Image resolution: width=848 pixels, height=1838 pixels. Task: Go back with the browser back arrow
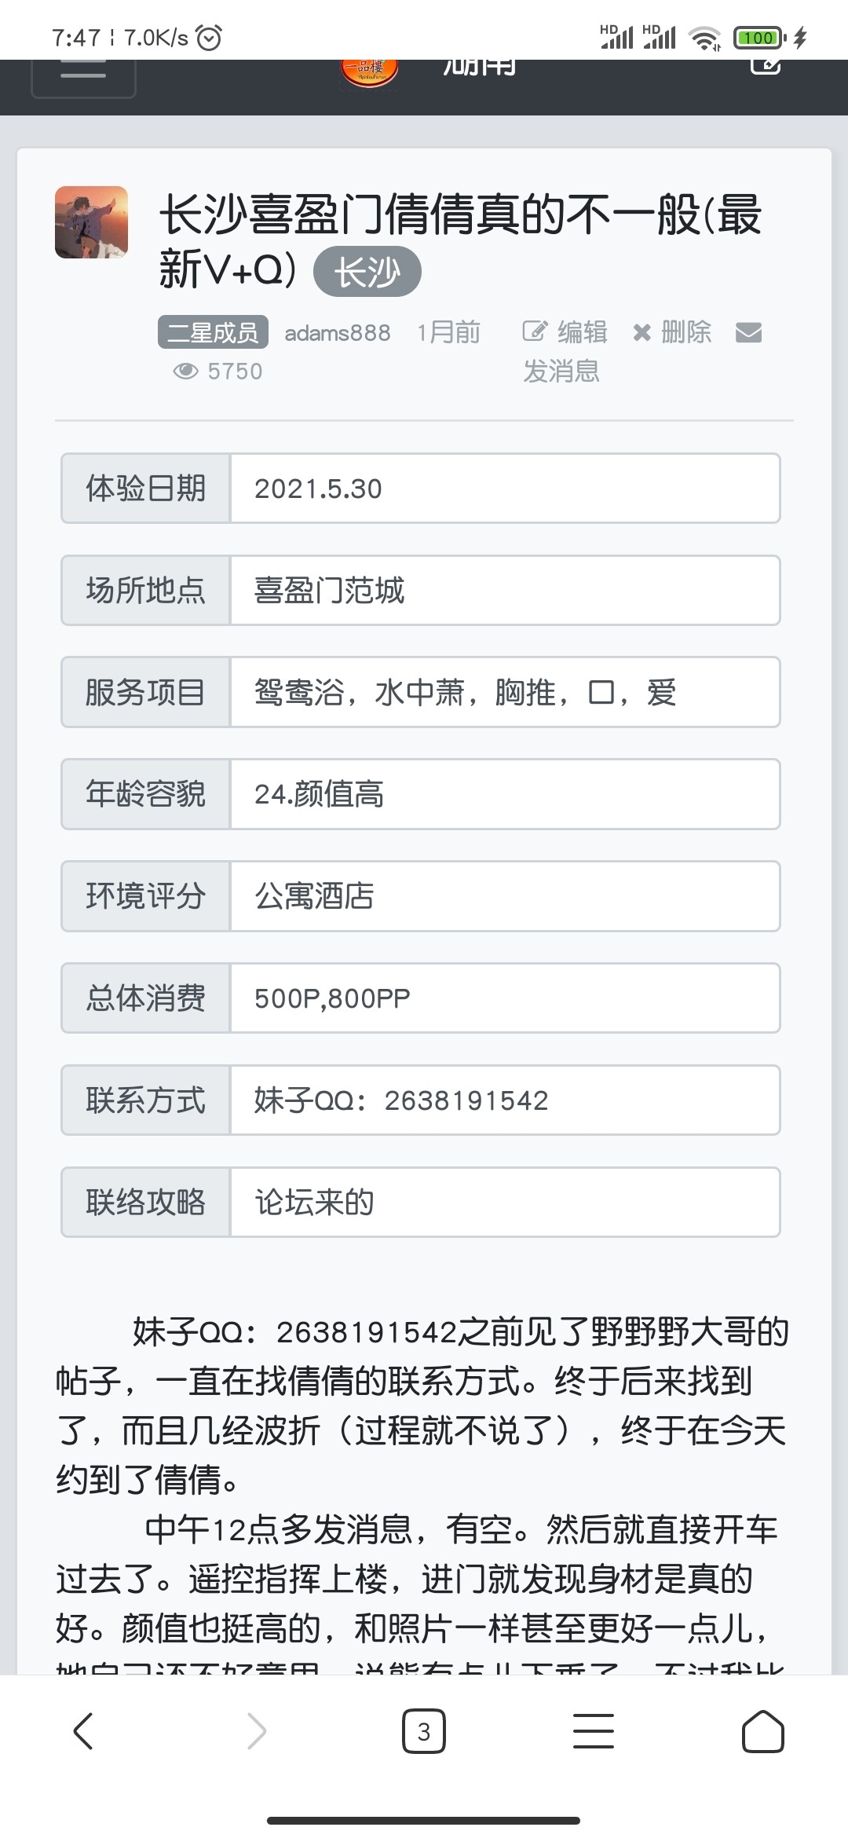click(83, 1731)
